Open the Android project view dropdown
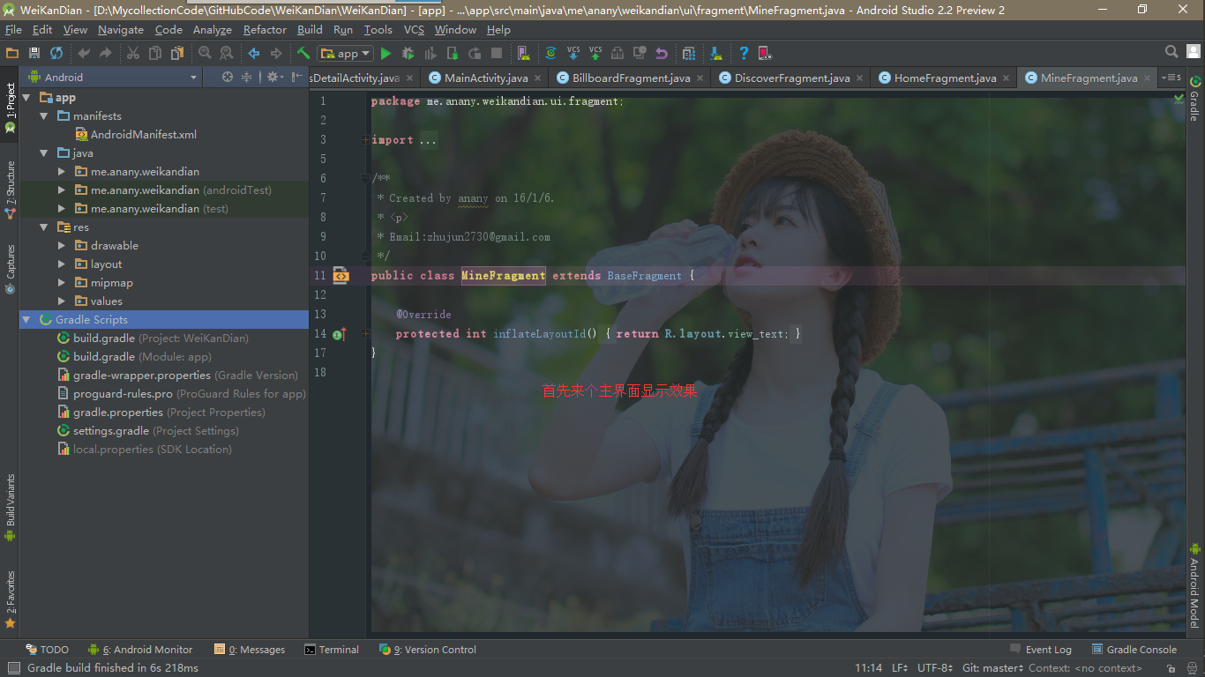 click(x=112, y=77)
